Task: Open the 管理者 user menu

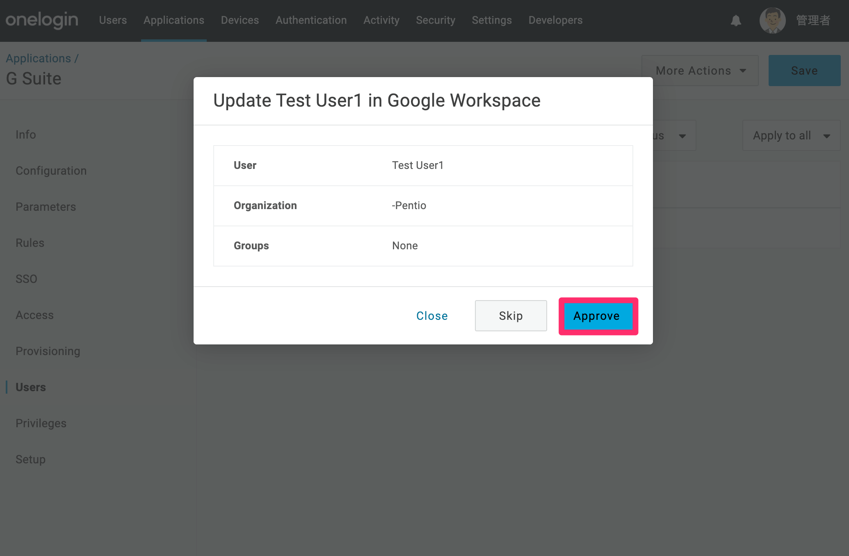Action: pyautogui.click(x=813, y=20)
